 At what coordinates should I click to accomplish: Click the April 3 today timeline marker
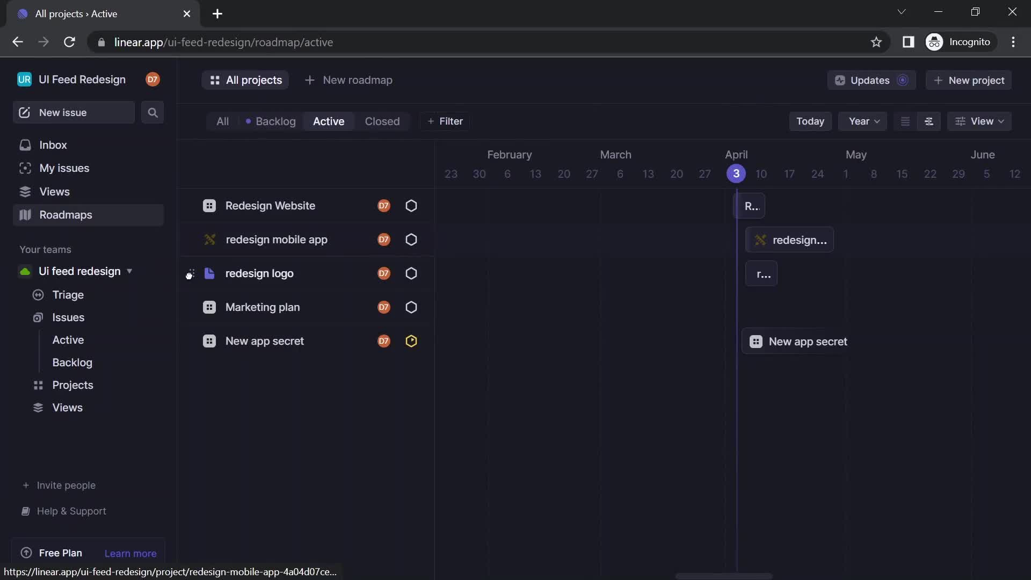(735, 173)
